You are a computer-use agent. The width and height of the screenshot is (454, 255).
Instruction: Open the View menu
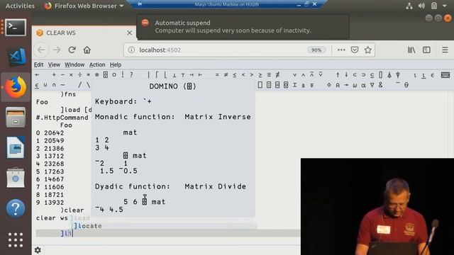[54, 64]
